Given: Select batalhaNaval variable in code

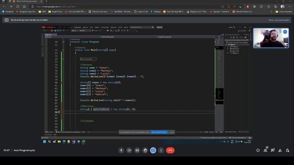Looking at the screenshot, I should click(x=101, y=109).
